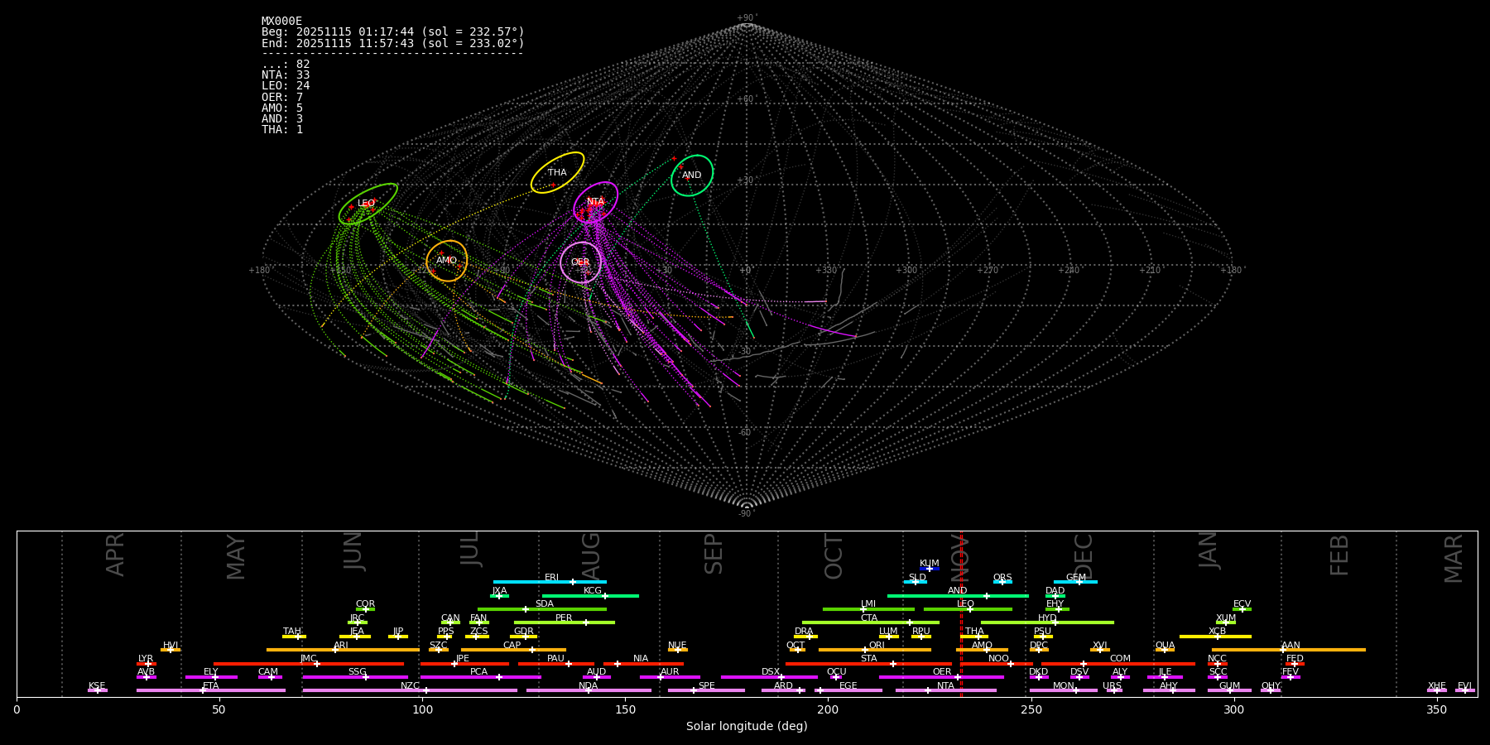Click the CAP orange shower bar
Viewport: 1490px width, 745px height.
click(513, 650)
